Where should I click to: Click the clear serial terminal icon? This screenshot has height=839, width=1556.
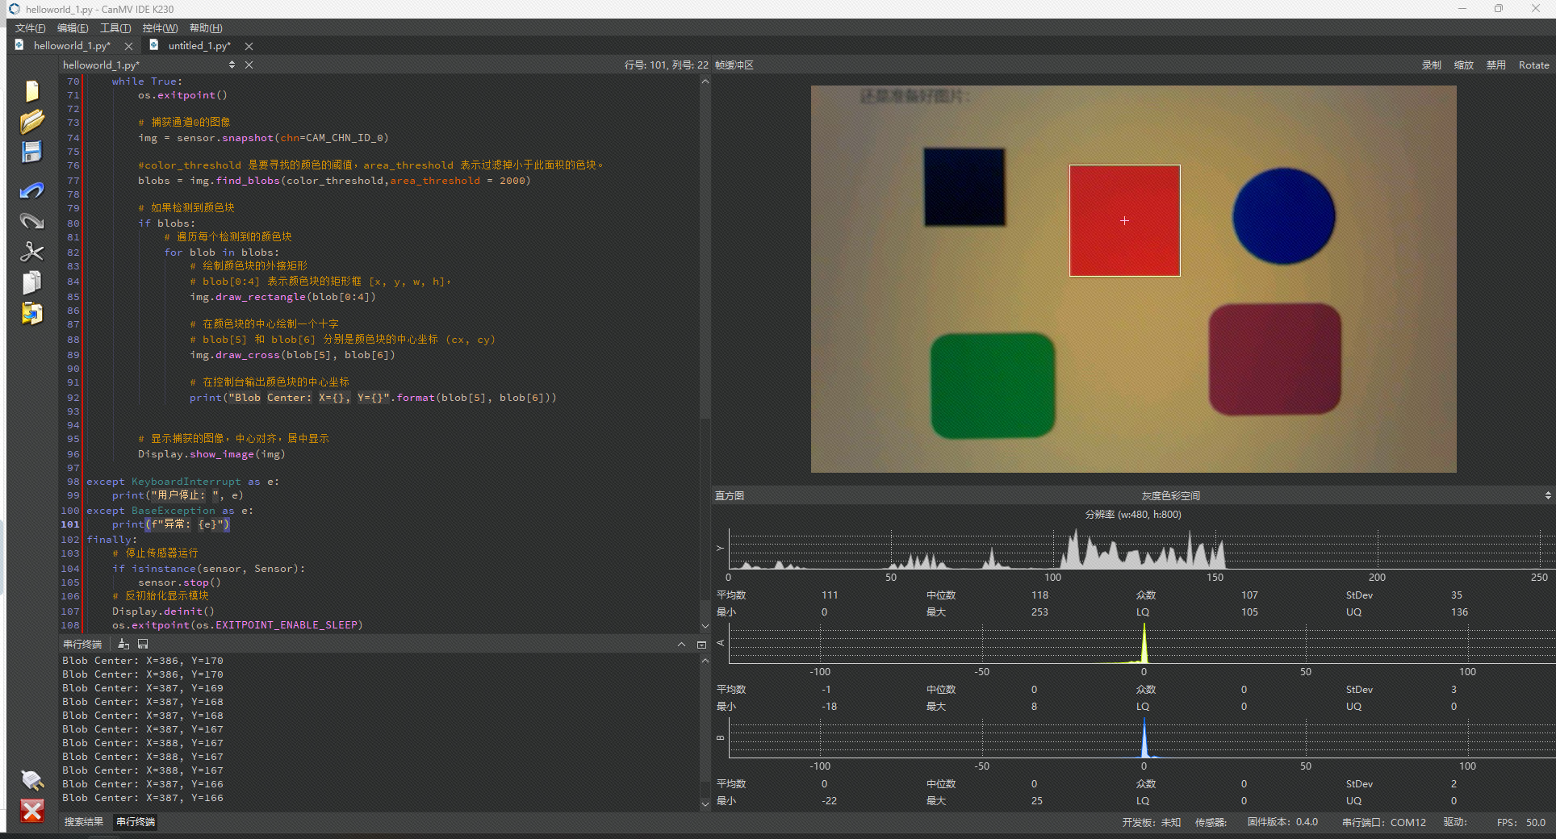[123, 644]
